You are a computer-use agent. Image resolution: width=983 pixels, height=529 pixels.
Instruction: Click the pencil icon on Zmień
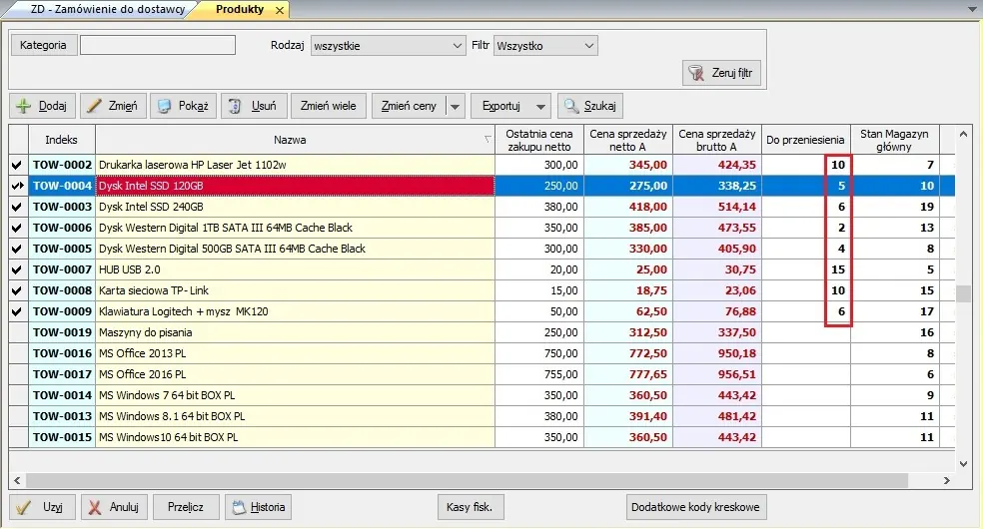[94, 106]
